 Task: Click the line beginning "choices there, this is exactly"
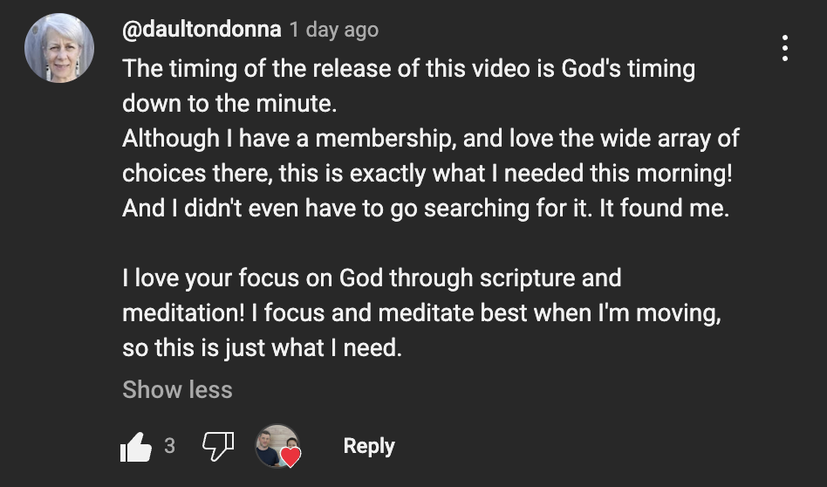427,174
